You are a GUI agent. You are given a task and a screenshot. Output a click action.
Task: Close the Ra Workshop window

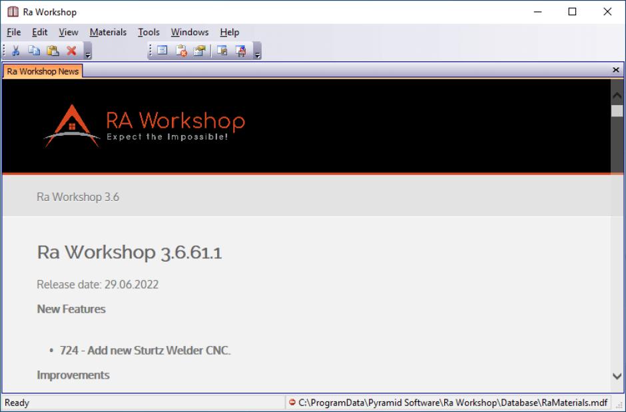pyautogui.click(x=607, y=11)
